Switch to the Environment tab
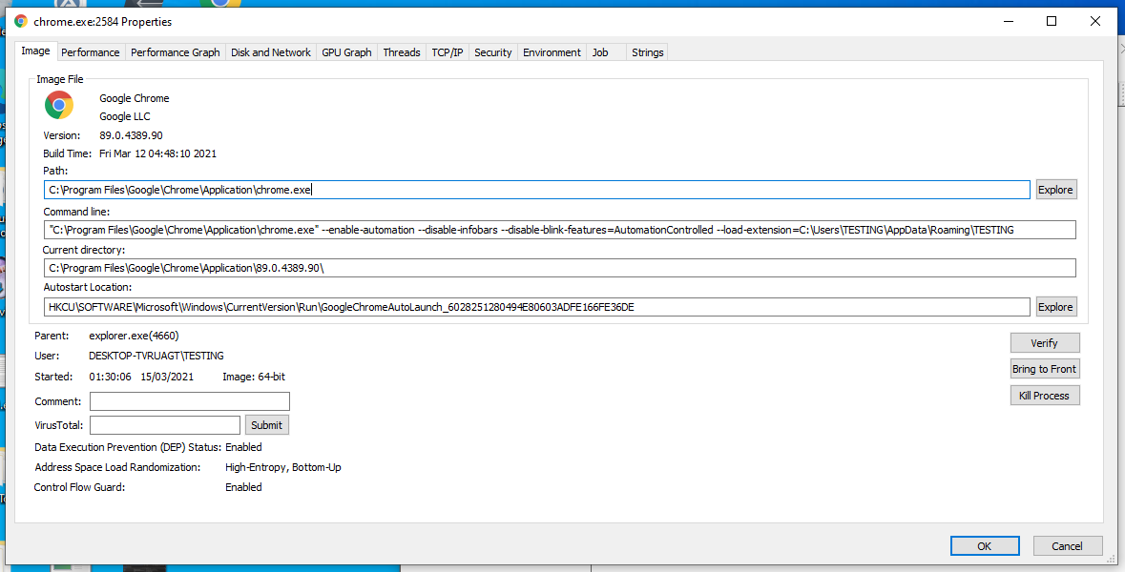 552,52
